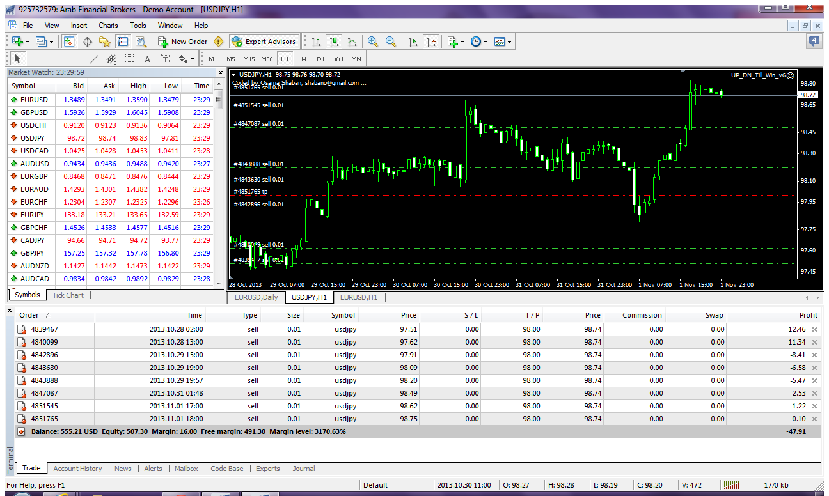The height and width of the screenshot is (496, 829).
Task: Switch chart to bar chart mode
Action: (x=315, y=42)
